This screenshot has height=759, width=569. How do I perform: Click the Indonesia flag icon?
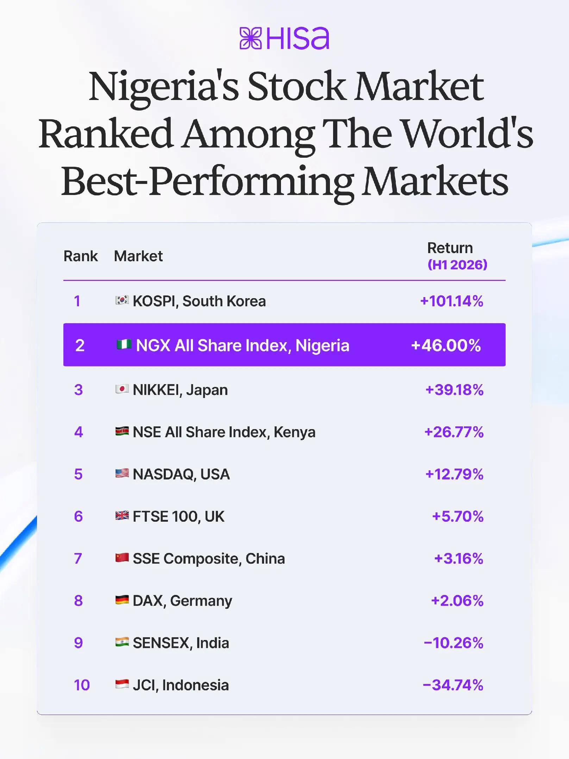point(122,684)
